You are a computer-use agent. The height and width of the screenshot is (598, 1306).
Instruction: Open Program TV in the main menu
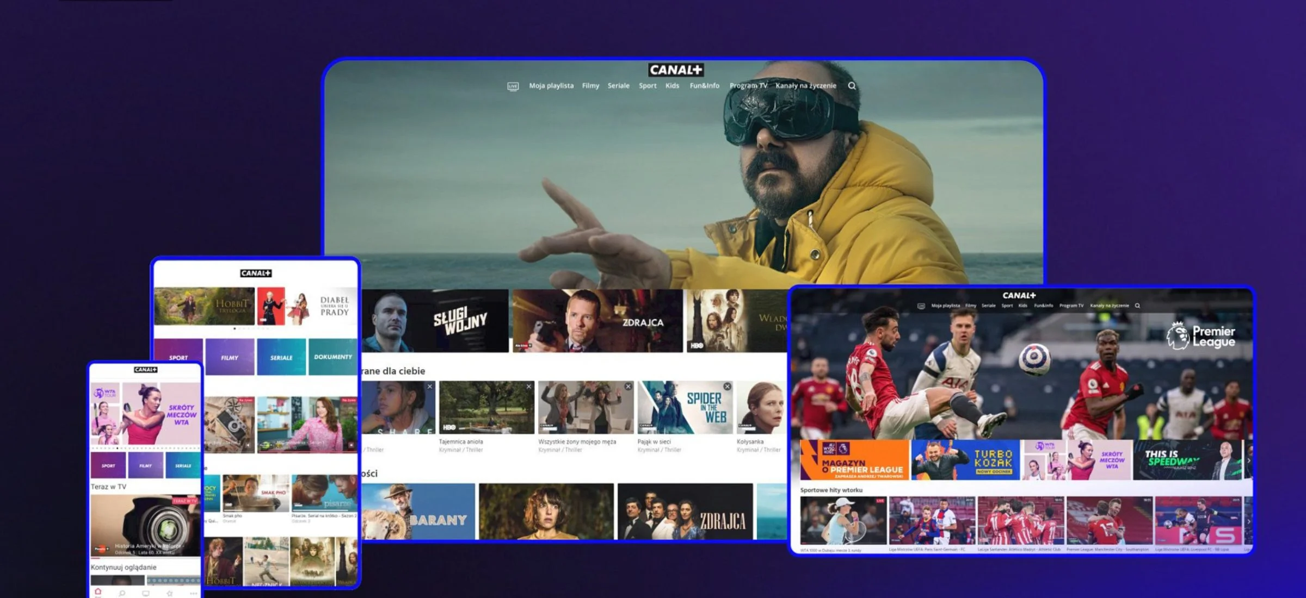pos(748,86)
